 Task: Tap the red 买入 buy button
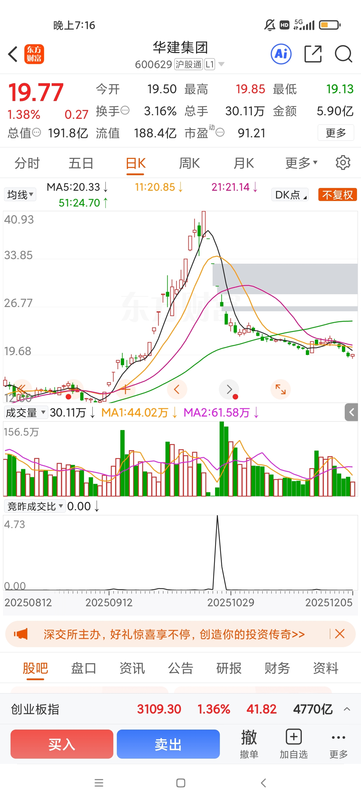tap(62, 744)
